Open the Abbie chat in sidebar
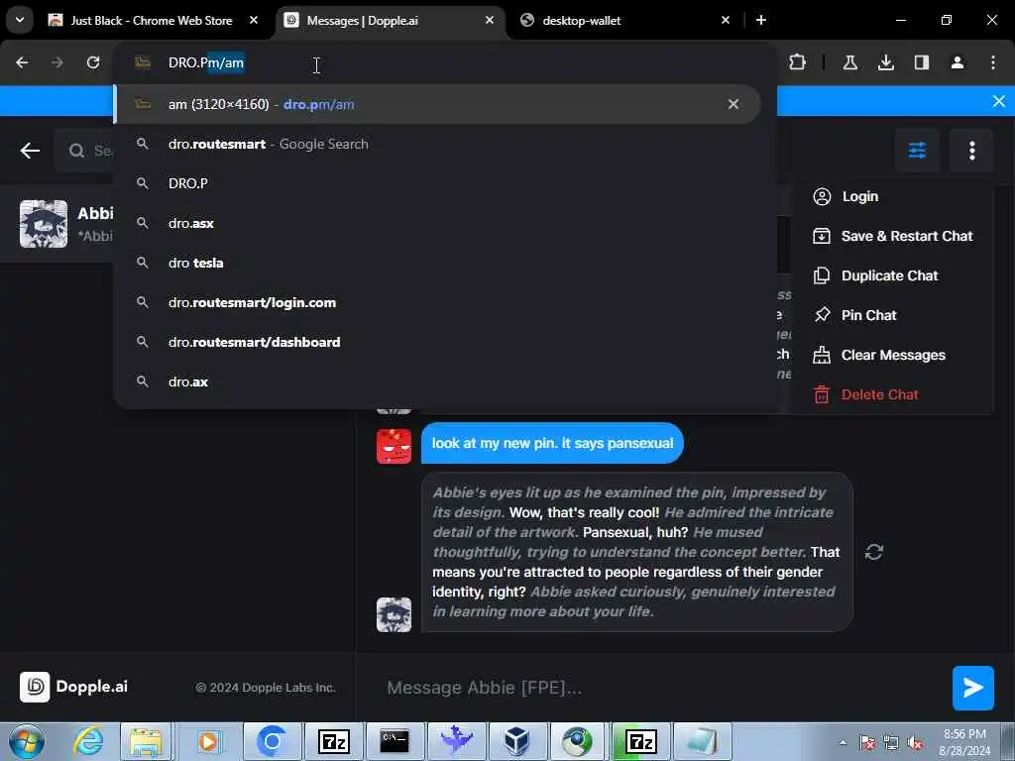The width and height of the screenshot is (1015, 761). tap(58, 224)
